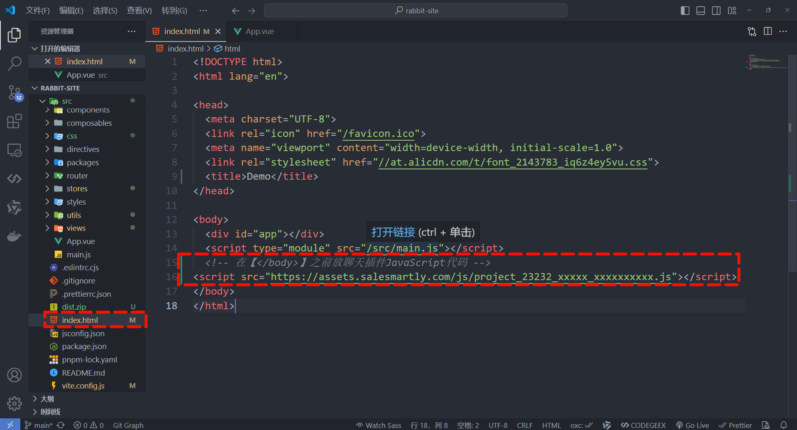Collapse the 打开的编辑器 section

point(60,49)
